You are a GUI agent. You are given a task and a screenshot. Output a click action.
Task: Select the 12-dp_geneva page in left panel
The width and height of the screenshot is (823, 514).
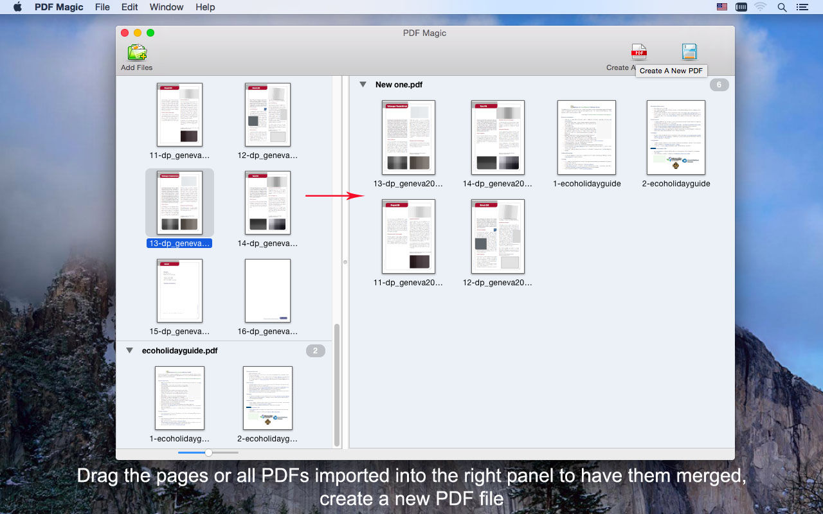point(267,114)
